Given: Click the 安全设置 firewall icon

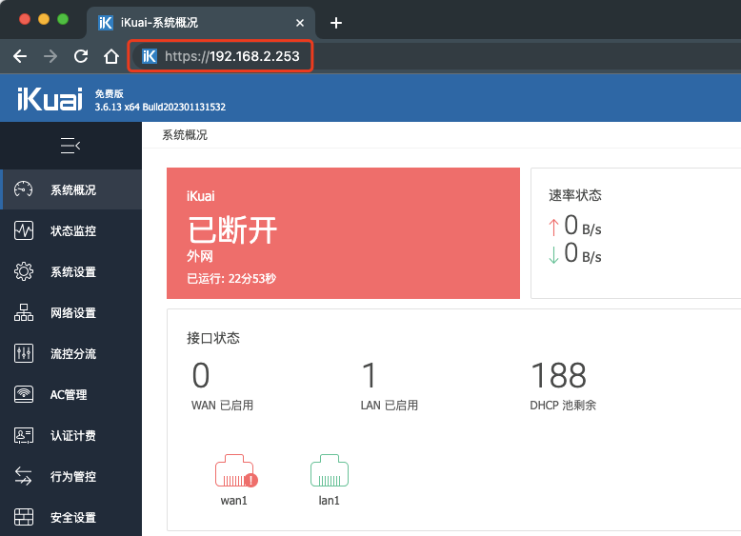Looking at the screenshot, I should (x=24, y=517).
